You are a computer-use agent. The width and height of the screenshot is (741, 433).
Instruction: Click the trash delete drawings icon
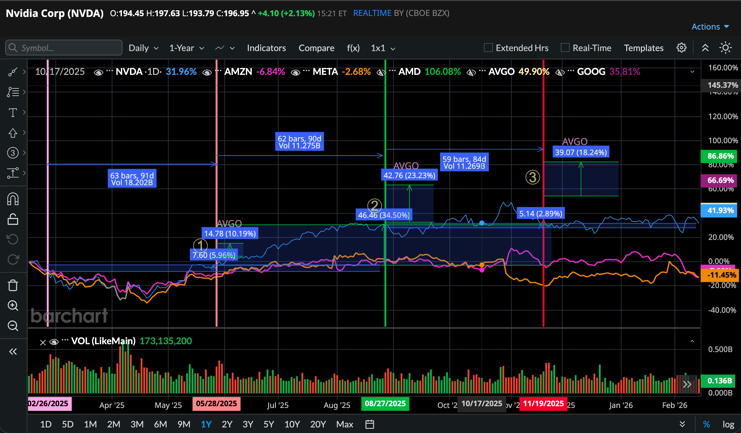tap(13, 285)
